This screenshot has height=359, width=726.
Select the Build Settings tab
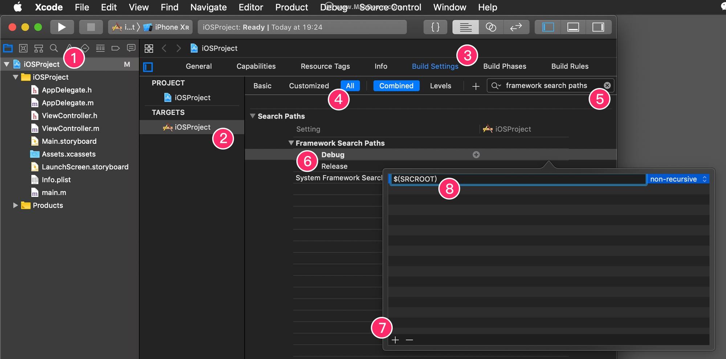pos(435,66)
